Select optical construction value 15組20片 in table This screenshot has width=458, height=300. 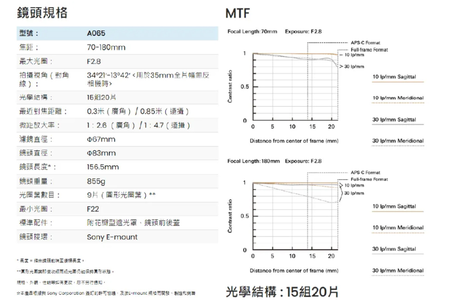[x=101, y=97]
